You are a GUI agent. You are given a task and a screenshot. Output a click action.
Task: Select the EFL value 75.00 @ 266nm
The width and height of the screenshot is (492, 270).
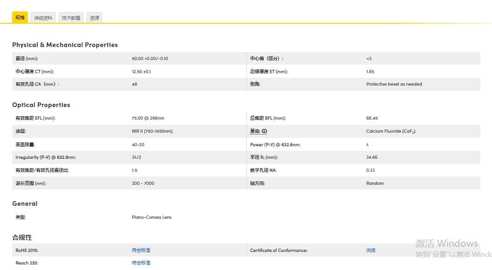149,118
